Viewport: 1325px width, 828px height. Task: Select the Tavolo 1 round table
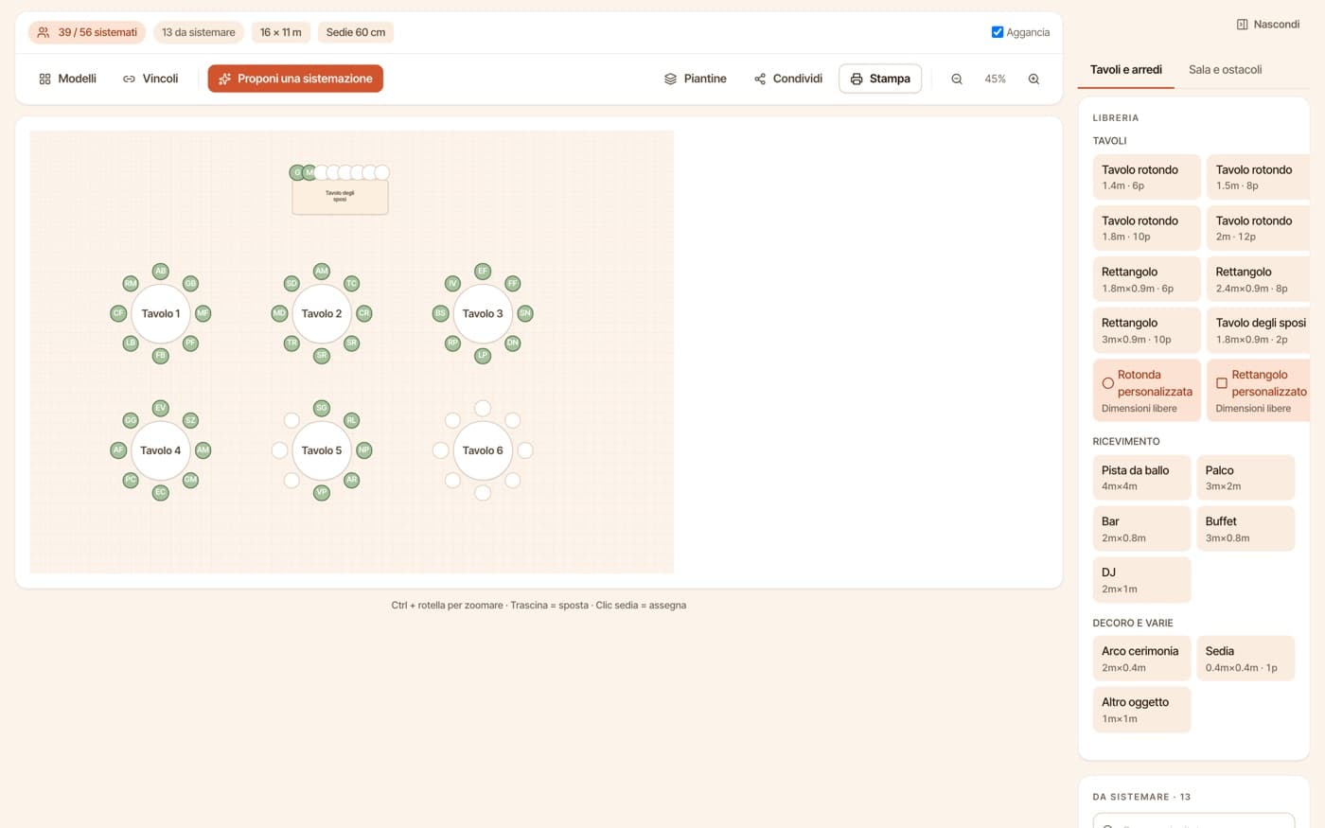click(x=161, y=313)
